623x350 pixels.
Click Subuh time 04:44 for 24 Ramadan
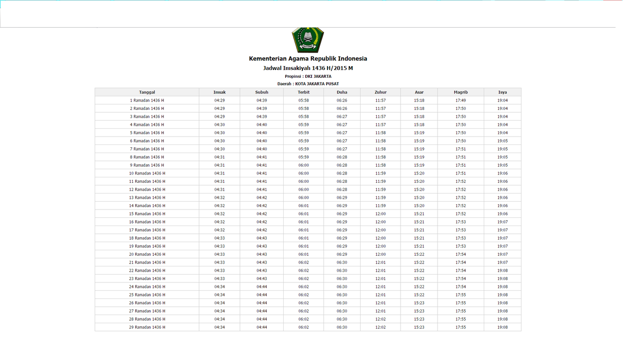(x=262, y=287)
